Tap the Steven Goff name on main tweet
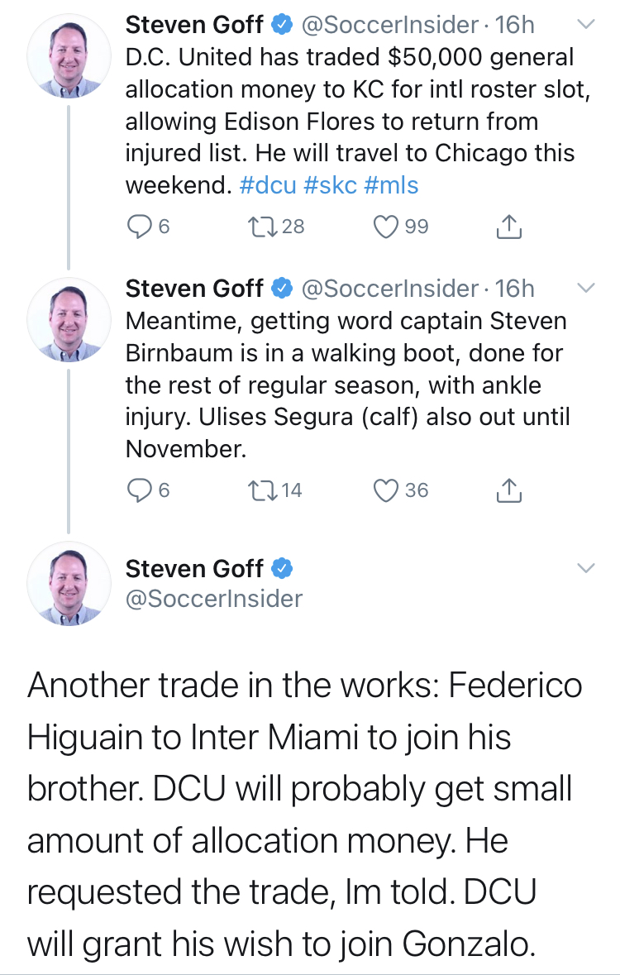Image resolution: width=620 pixels, height=975 pixels. pyautogui.click(x=194, y=569)
